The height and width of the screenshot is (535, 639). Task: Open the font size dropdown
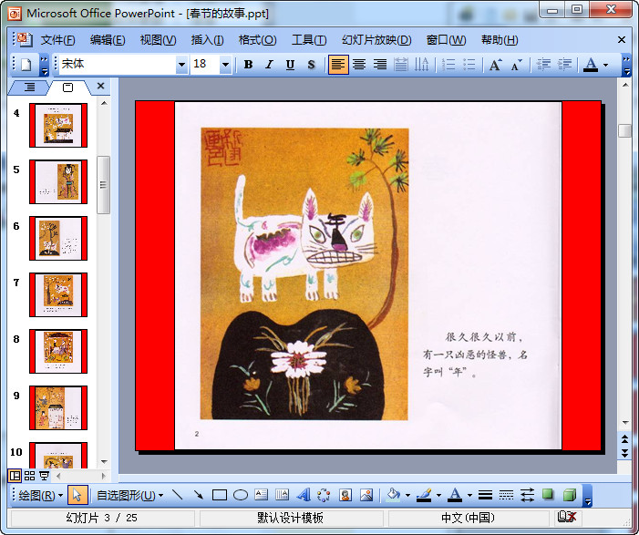coord(225,65)
